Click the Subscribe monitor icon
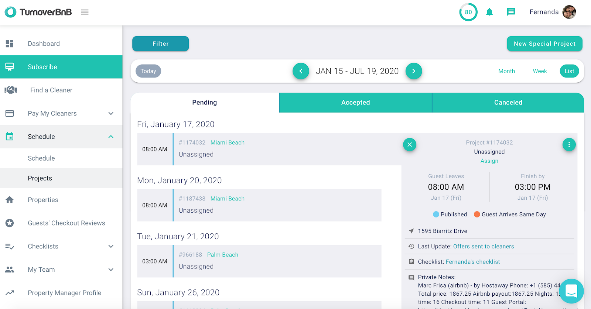591x309 pixels. [x=10, y=67]
